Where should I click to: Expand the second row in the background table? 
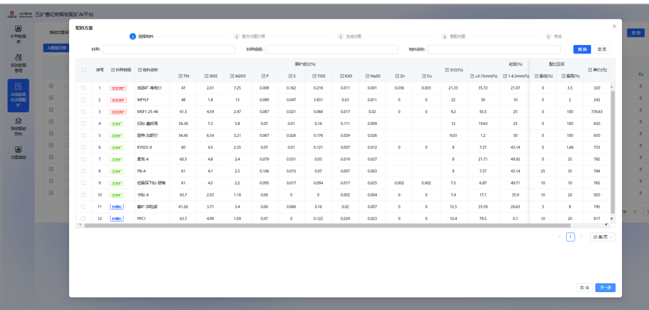click(x=51, y=98)
